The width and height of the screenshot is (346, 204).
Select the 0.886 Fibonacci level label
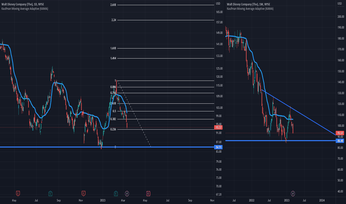[x=113, y=87]
